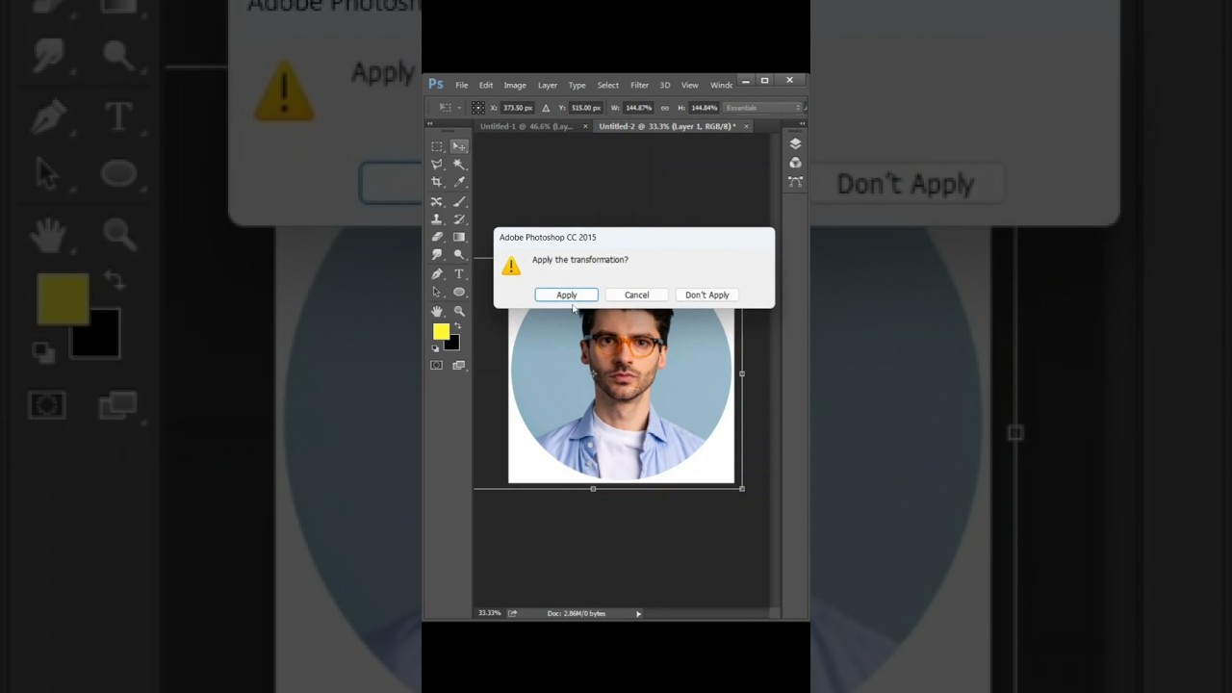
Task: Reset default foreground and background colors
Action: 436,347
